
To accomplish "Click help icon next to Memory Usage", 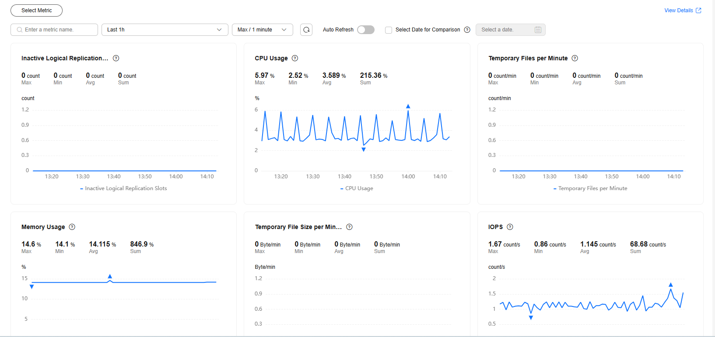I will pyautogui.click(x=72, y=227).
